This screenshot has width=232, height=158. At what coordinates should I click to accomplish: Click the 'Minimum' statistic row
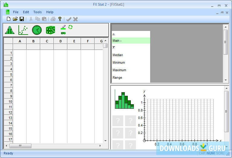pos(131,62)
